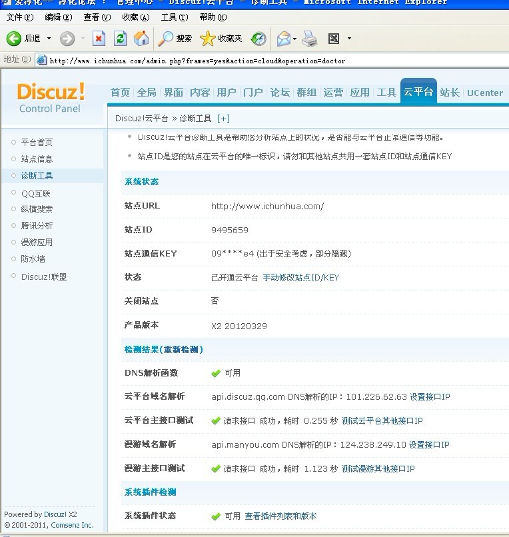The height and width of the screenshot is (537, 509).
Task: Open the 帮助(H) menu
Action: pyautogui.click(x=213, y=17)
